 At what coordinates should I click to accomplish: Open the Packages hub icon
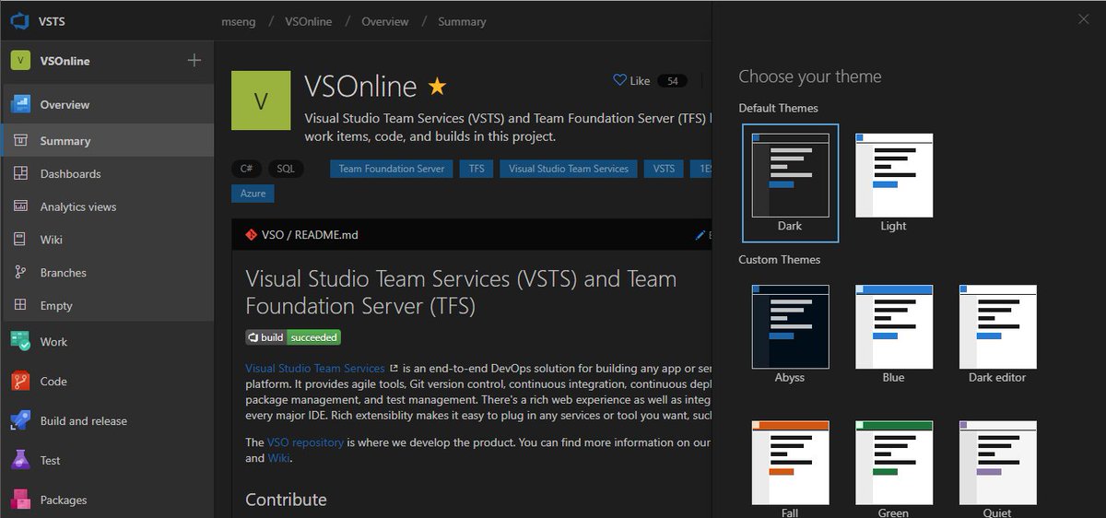click(20, 500)
